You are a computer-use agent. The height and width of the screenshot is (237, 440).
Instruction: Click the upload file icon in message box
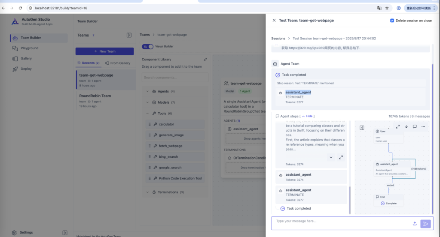click(x=415, y=223)
